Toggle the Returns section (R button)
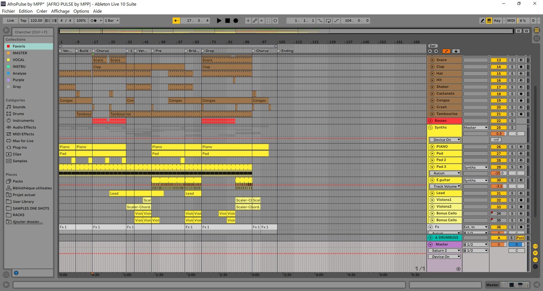The height and width of the screenshot is (291, 543). click(535, 253)
